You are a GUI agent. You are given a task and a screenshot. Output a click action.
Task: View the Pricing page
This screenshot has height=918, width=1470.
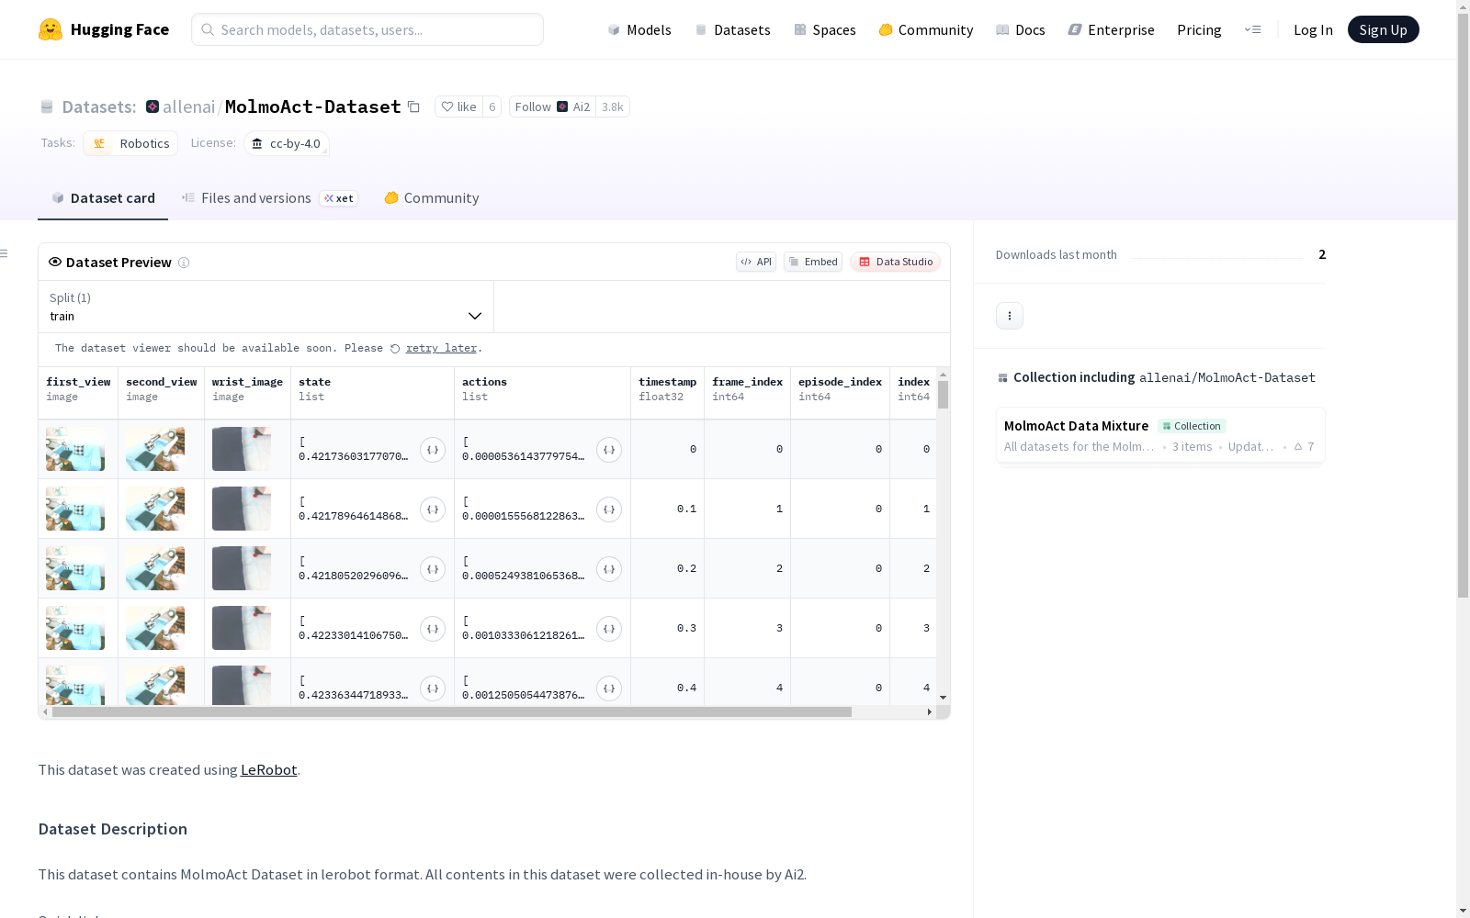tap(1199, 29)
